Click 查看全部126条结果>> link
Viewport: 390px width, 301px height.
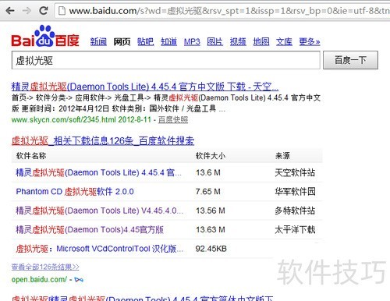pyautogui.click(x=45, y=267)
